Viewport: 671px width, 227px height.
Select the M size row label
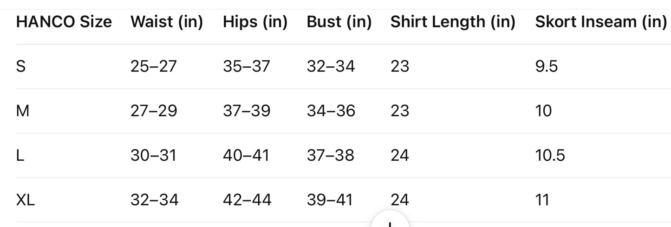click(x=23, y=111)
